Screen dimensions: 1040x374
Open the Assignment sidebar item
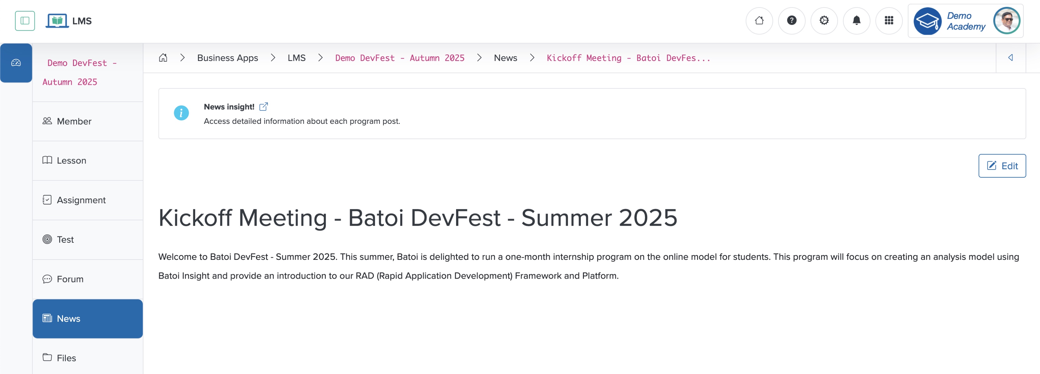[x=81, y=200]
